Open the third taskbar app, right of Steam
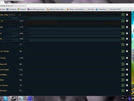Screen dimensions: 134x101 pyautogui.click(x=22, y=98)
